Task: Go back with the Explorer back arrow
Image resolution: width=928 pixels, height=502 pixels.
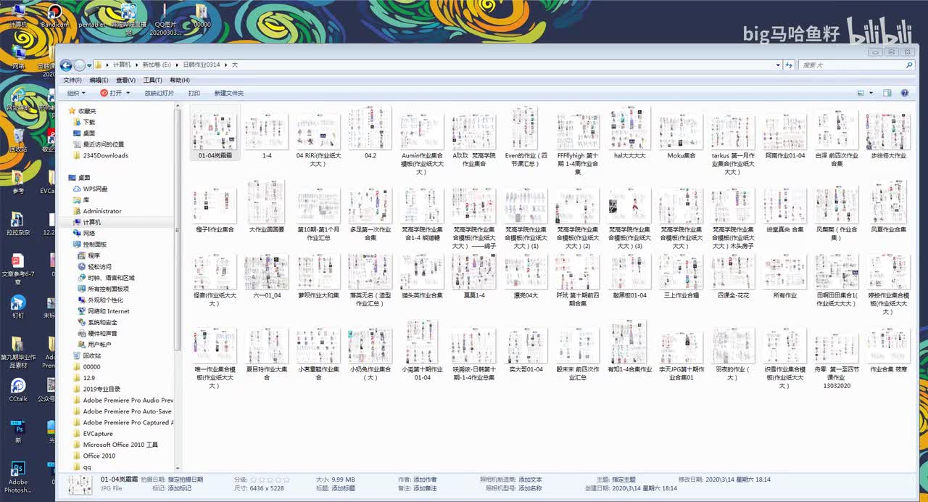Action: coord(66,65)
